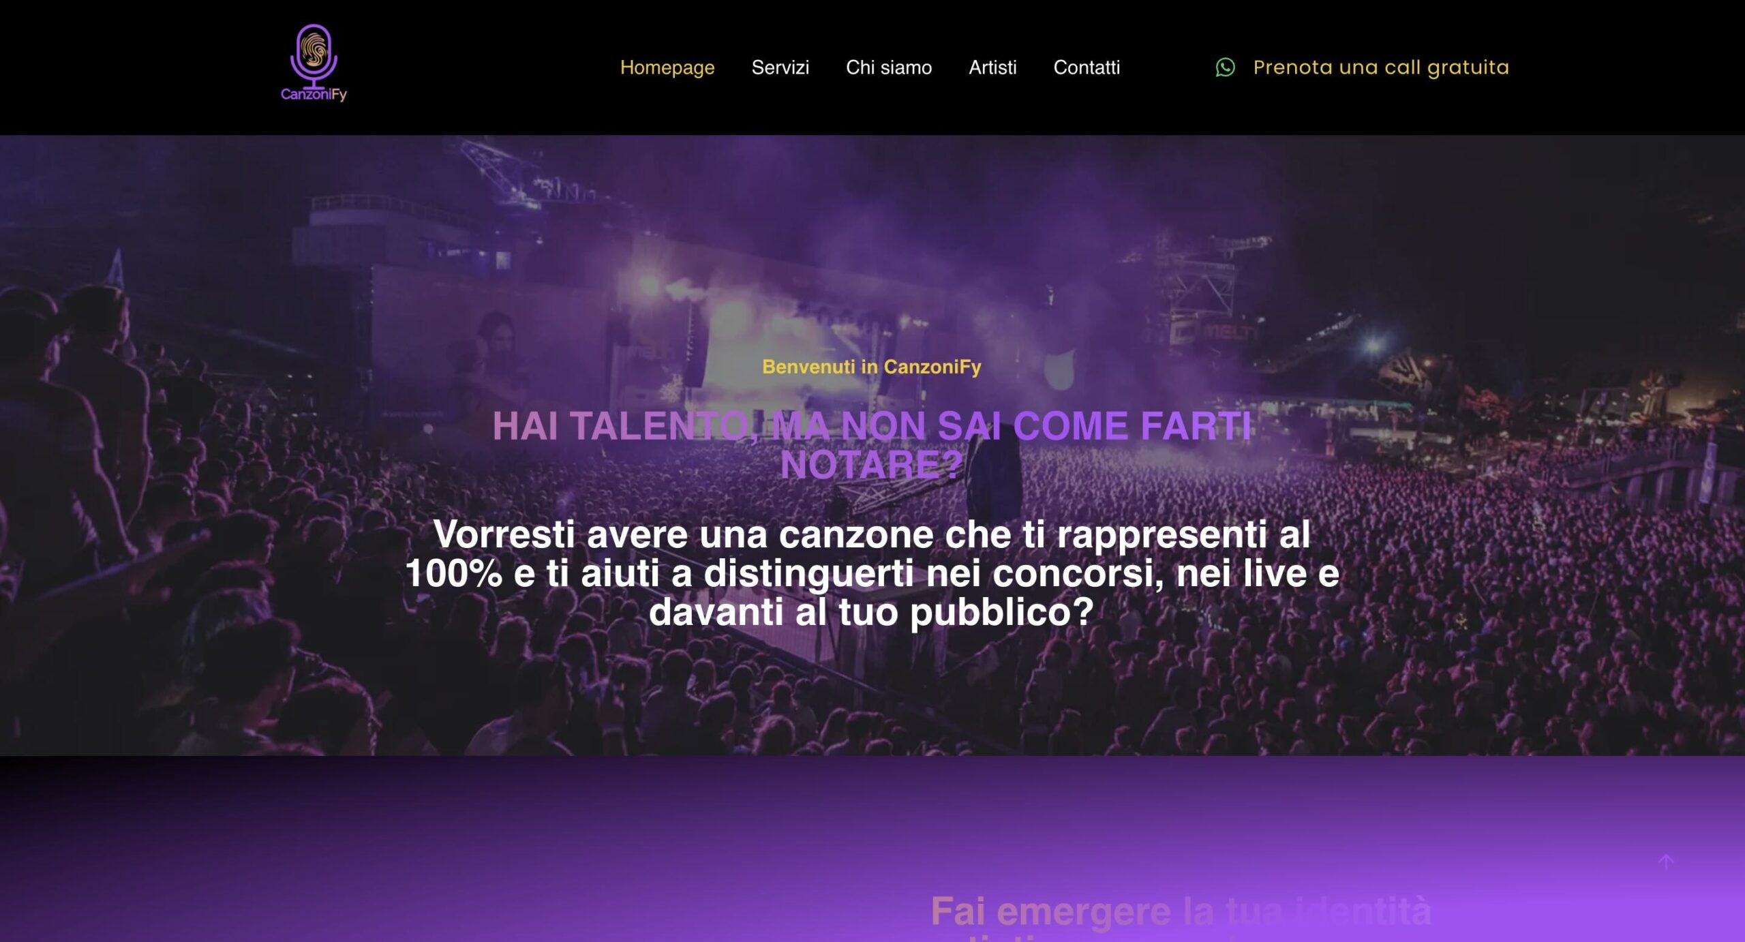The width and height of the screenshot is (1745, 942).
Task: Open the Homepage menu item
Action: tap(667, 67)
